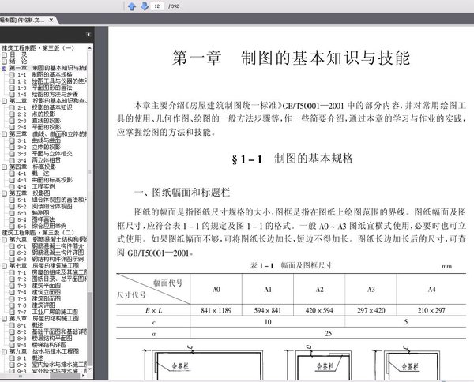
Task: Open bookmark 4-4 工程实例
Action: (x=36, y=186)
